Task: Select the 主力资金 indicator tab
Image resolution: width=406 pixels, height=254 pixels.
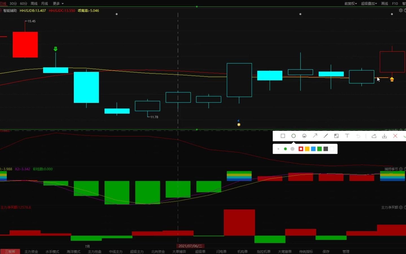Action: pos(31,251)
